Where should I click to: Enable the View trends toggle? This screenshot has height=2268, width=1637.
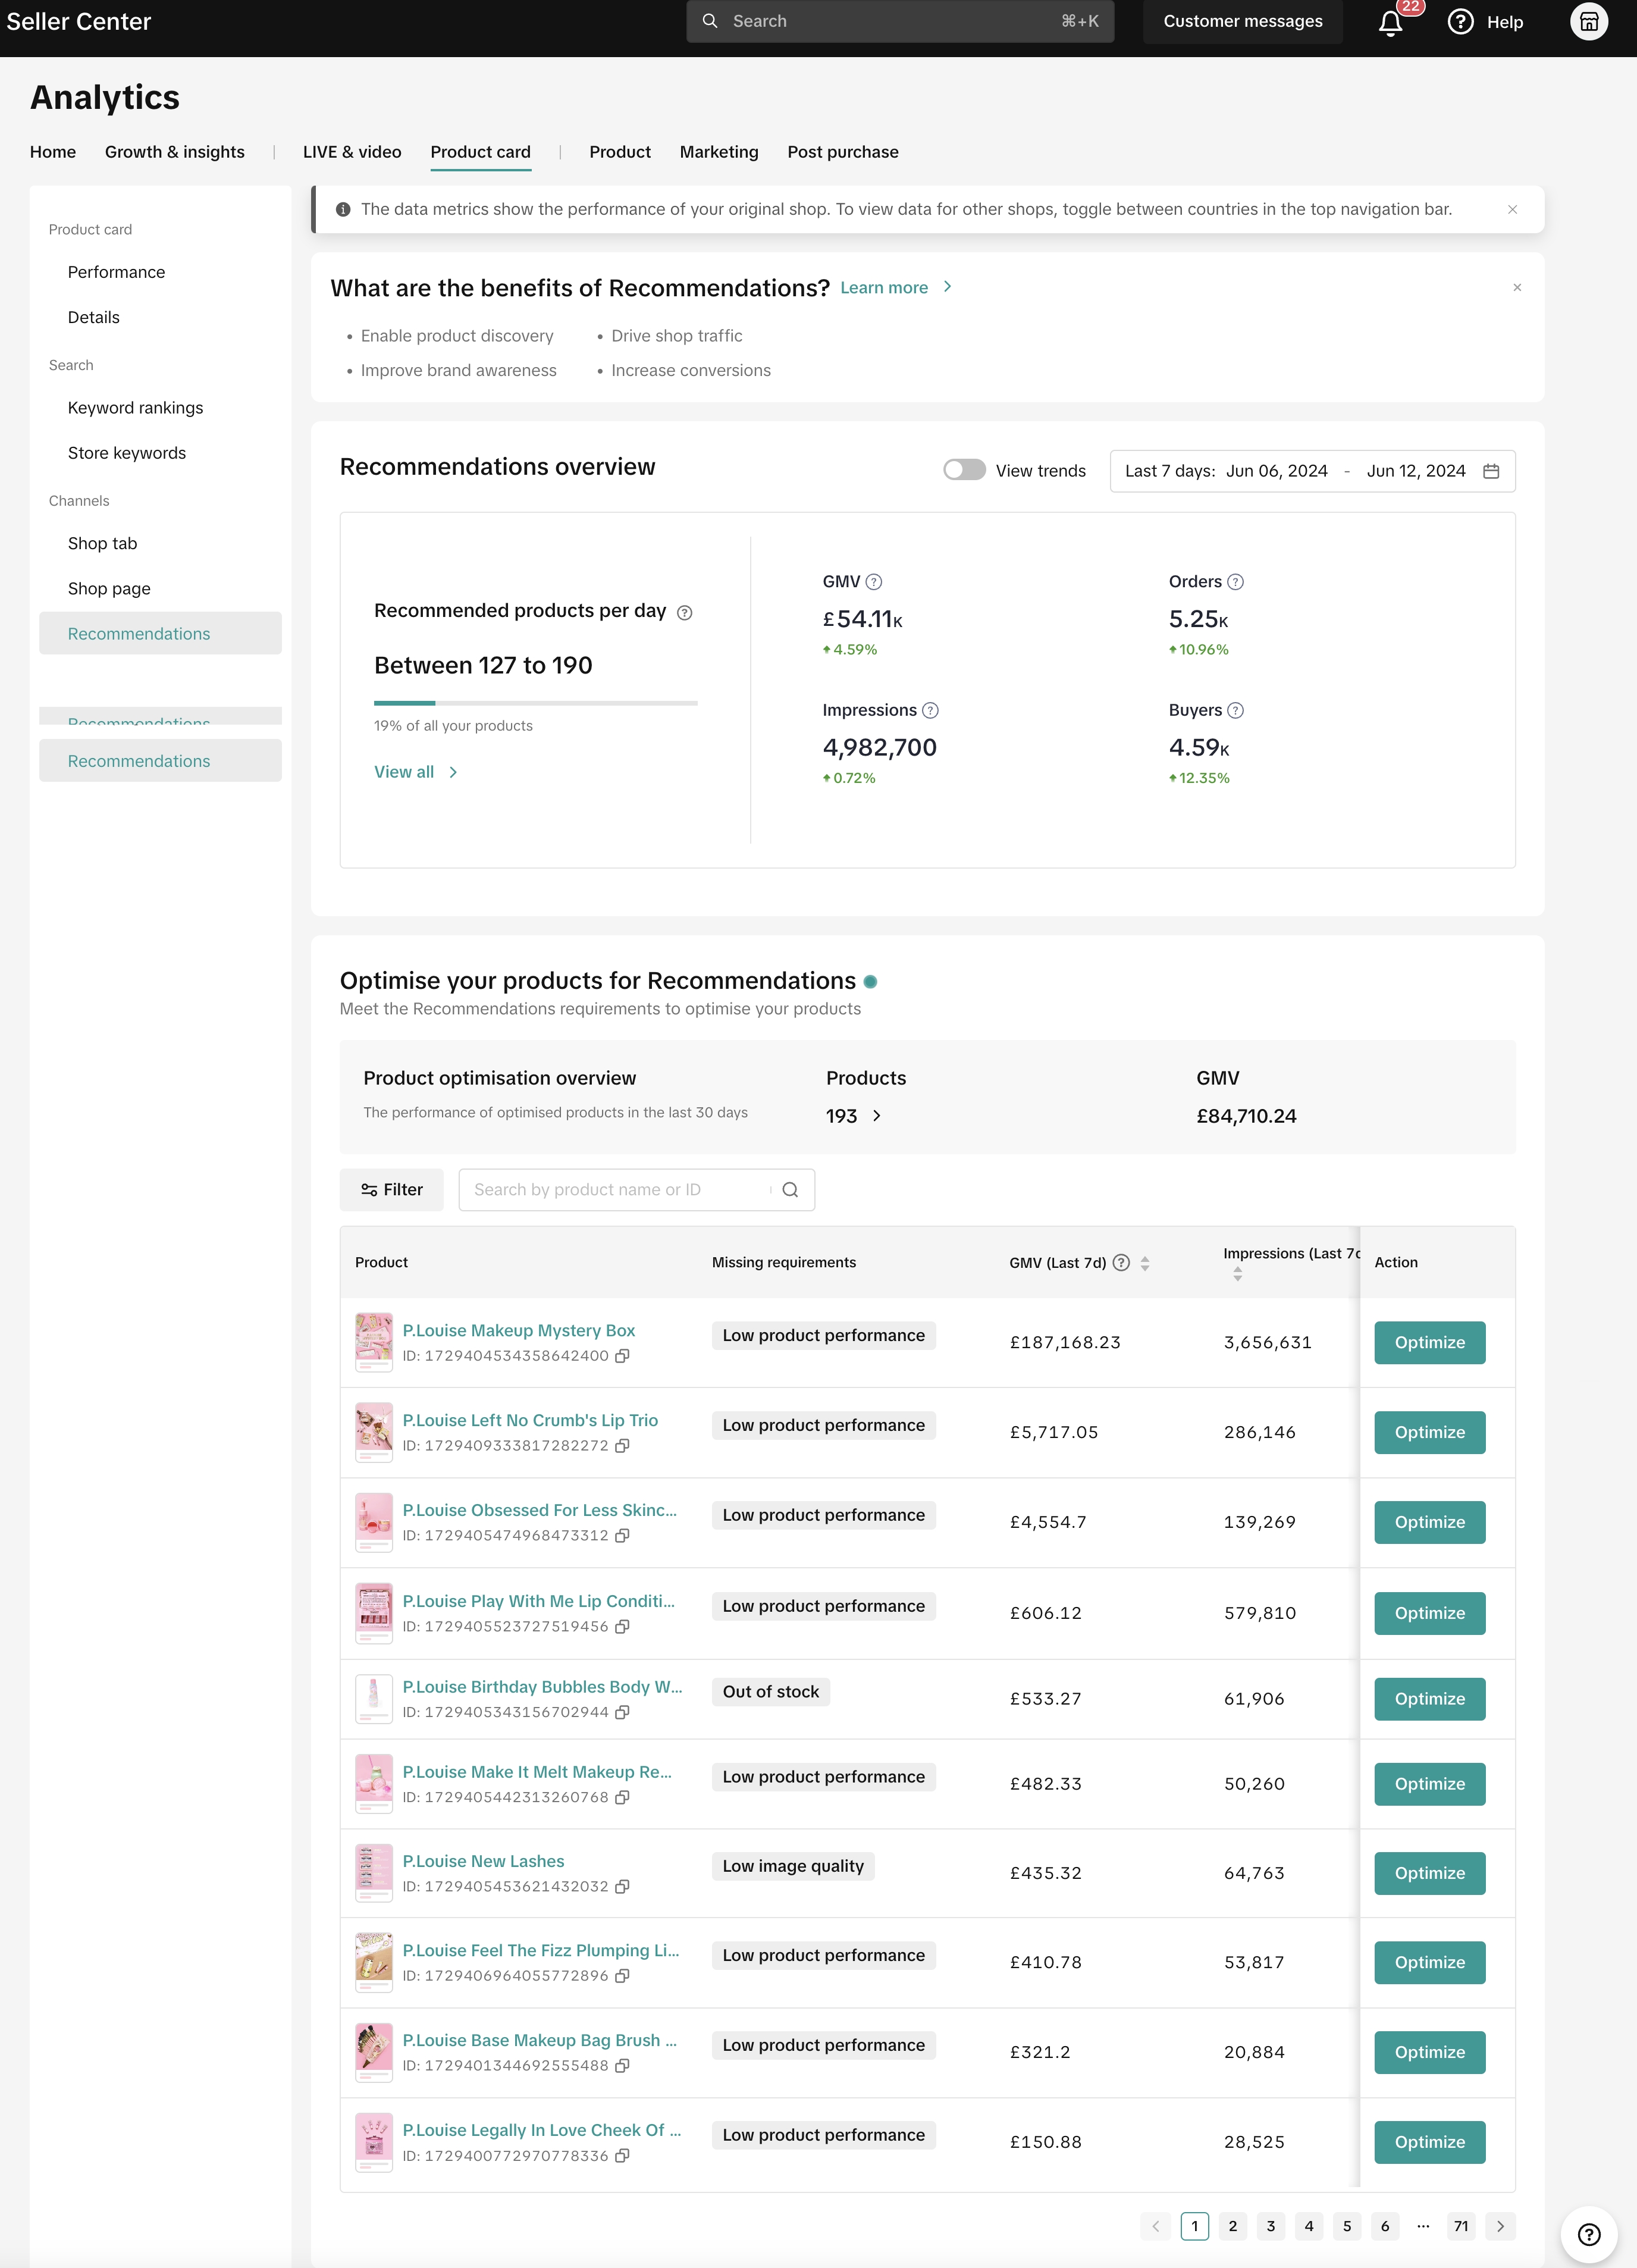click(964, 470)
